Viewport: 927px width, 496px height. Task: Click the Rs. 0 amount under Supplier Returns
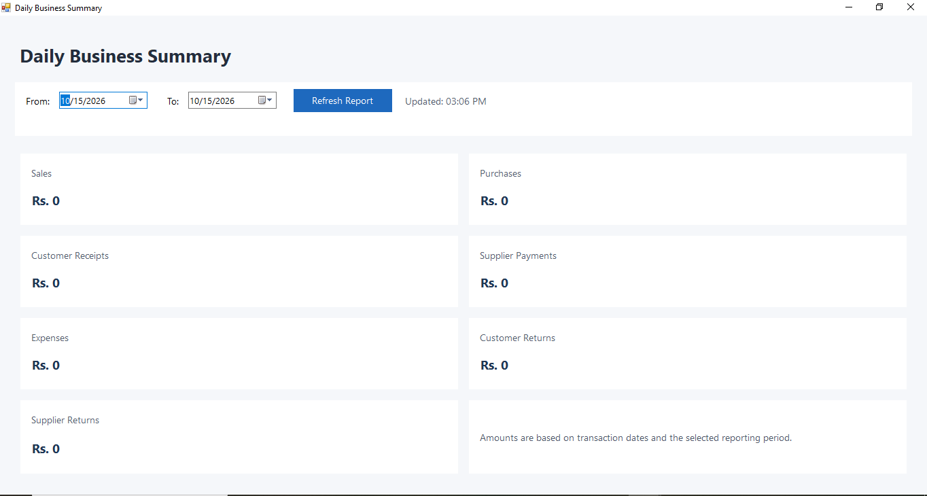point(46,449)
